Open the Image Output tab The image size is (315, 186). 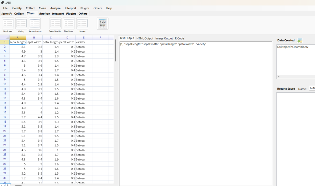[x=164, y=38]
